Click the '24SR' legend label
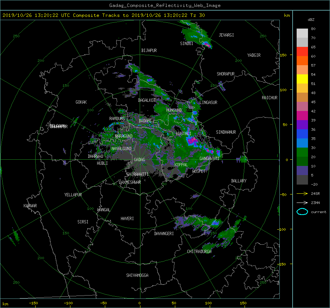 pos(315,194)
